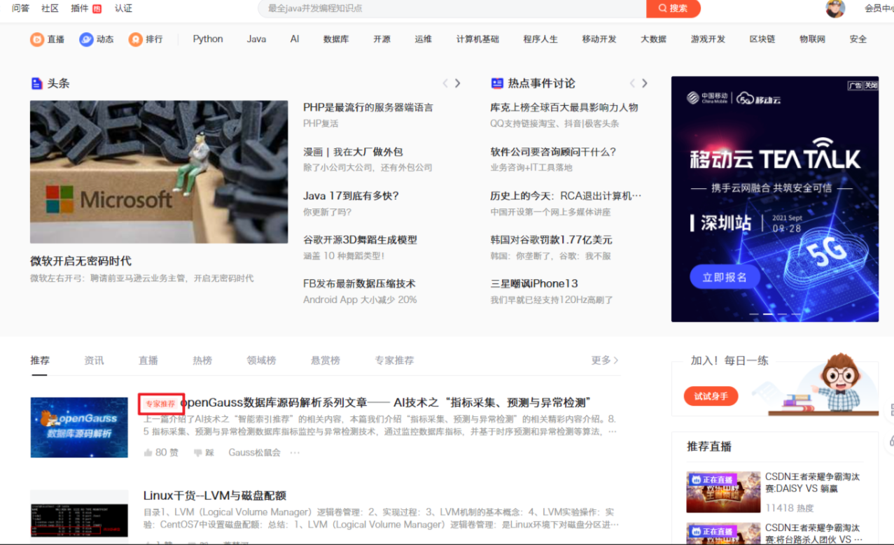Choose the AI category
The width and height of the screenshot is (894, 545).
click(295, 39)
